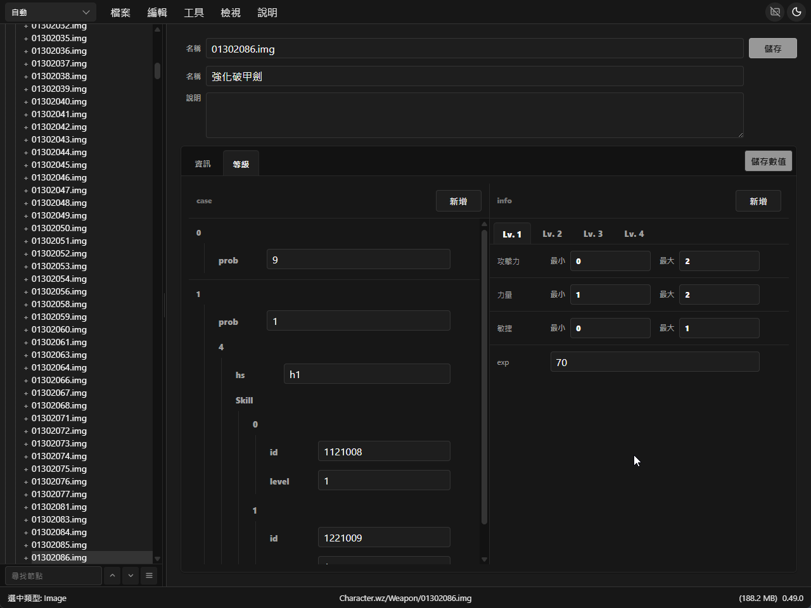Screen dimensions: 811x608
Task: Edit skill id field 1121008
Action: click(384, 452)
